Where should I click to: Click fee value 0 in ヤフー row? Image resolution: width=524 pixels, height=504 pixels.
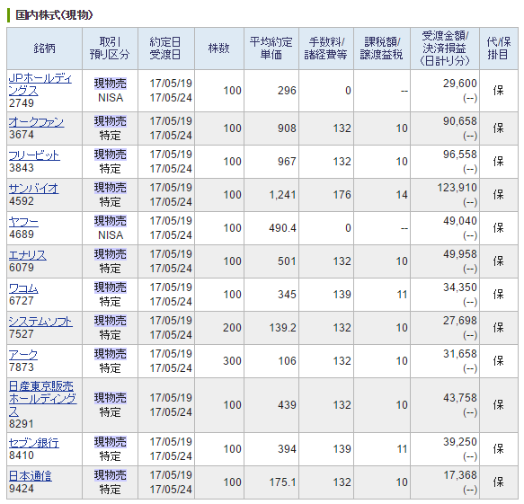click(348, 228)
